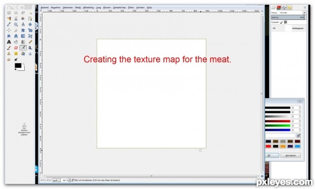Toggle visibility eye of Achtergrond layer

click(x=274, y=28)
